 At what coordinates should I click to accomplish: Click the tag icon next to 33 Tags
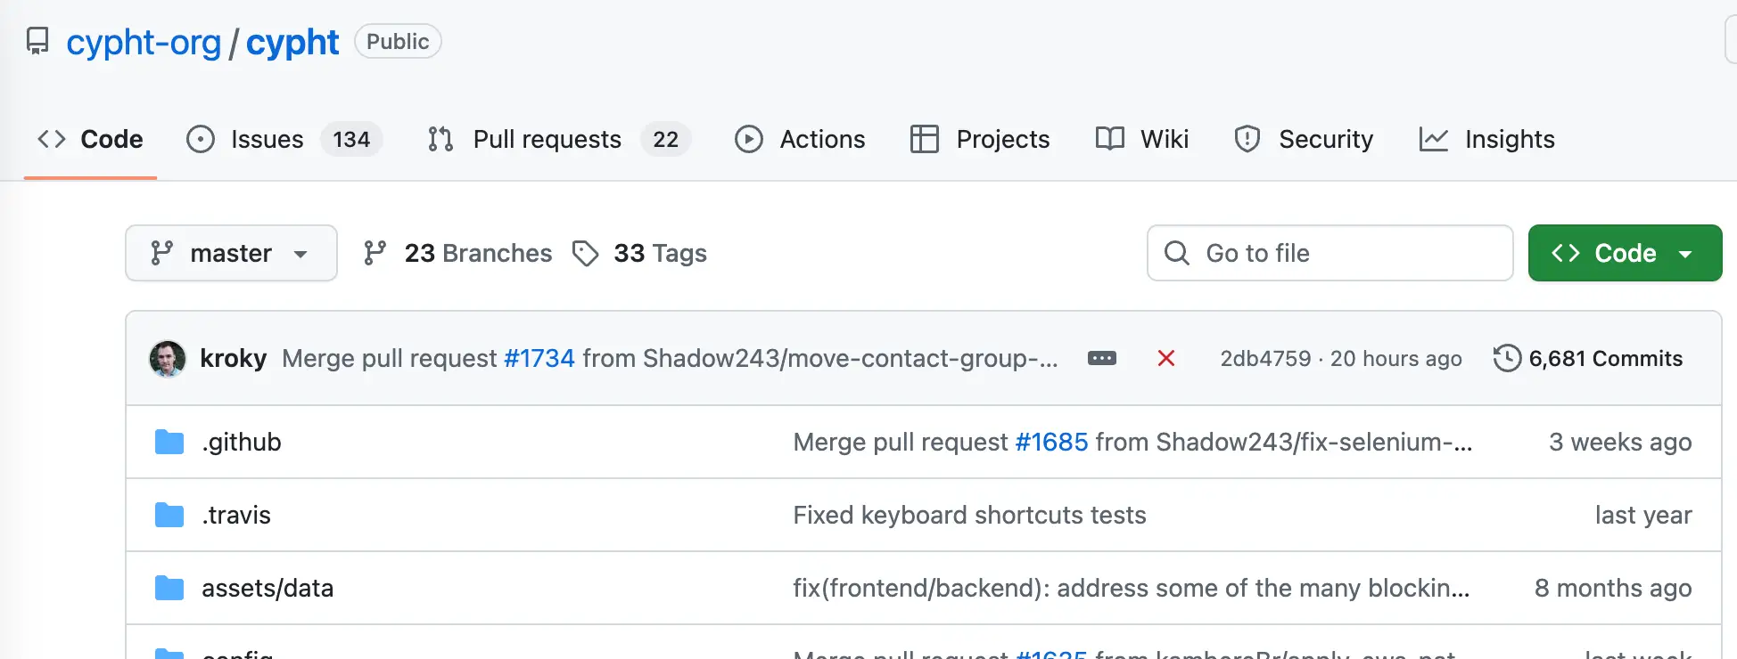[585, 254]
